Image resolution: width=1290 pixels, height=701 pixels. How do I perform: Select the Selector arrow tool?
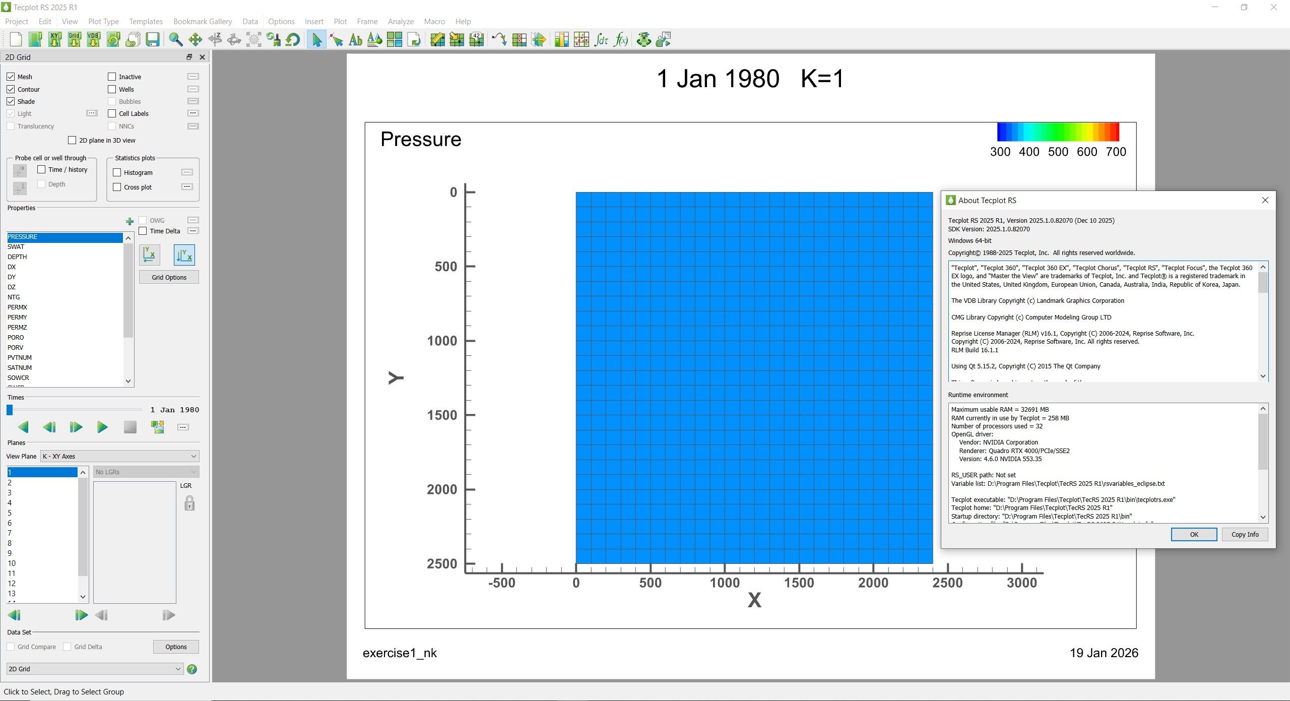(316, 39)
